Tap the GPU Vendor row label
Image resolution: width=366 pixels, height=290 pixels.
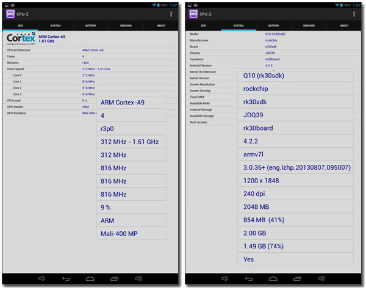[x=15, y=107]
